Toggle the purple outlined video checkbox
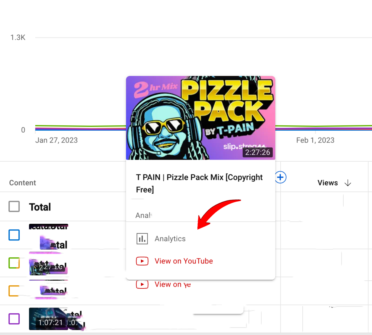Viewport: 372px width, 335px height. (14, 319)
